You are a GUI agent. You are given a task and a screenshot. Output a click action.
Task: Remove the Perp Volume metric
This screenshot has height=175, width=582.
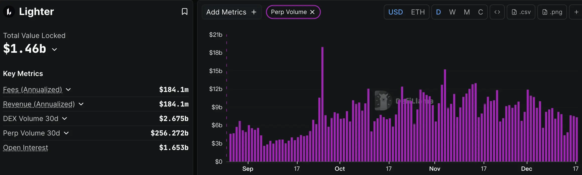(x=312, y=12)
